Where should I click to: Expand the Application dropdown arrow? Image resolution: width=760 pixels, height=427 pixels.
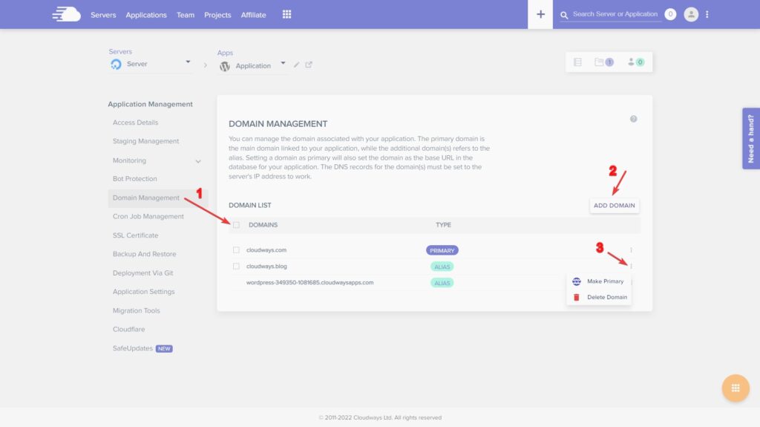click(283, 64)
